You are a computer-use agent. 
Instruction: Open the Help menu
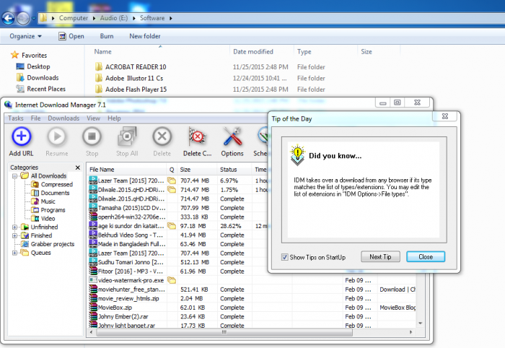point(114,118)
